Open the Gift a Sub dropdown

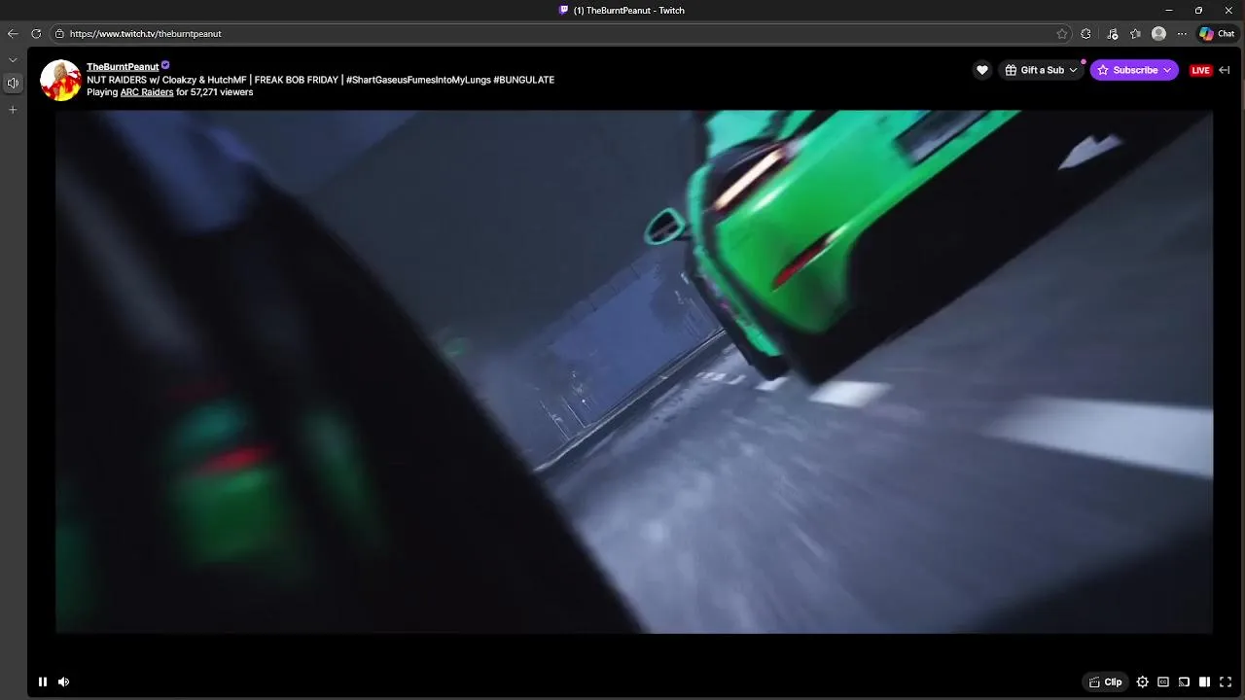point(1041,70)
